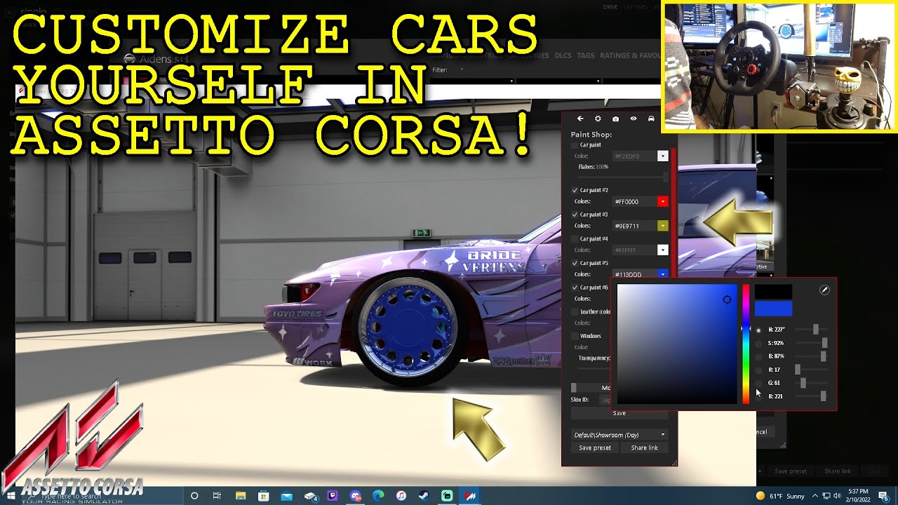Click the camera icon in Paint Shop toolbar

click(x=615, y=119)
